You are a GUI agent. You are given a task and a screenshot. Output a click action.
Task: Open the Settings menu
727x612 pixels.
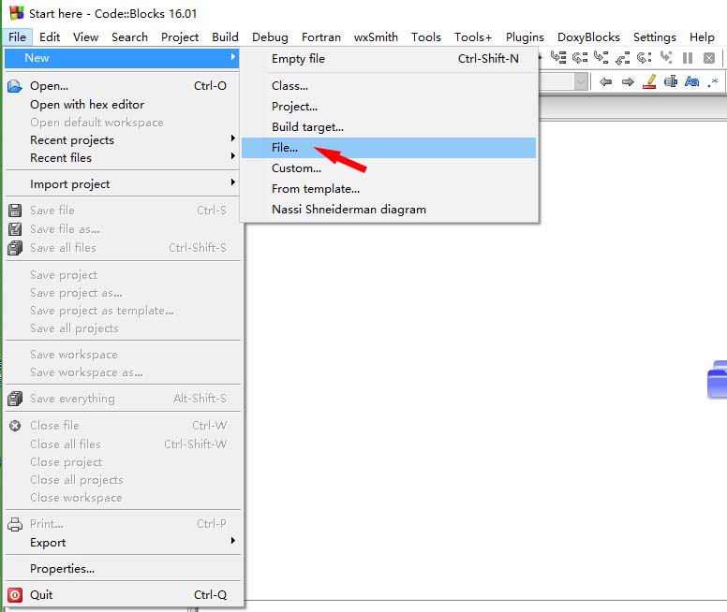tap(655, 37)
